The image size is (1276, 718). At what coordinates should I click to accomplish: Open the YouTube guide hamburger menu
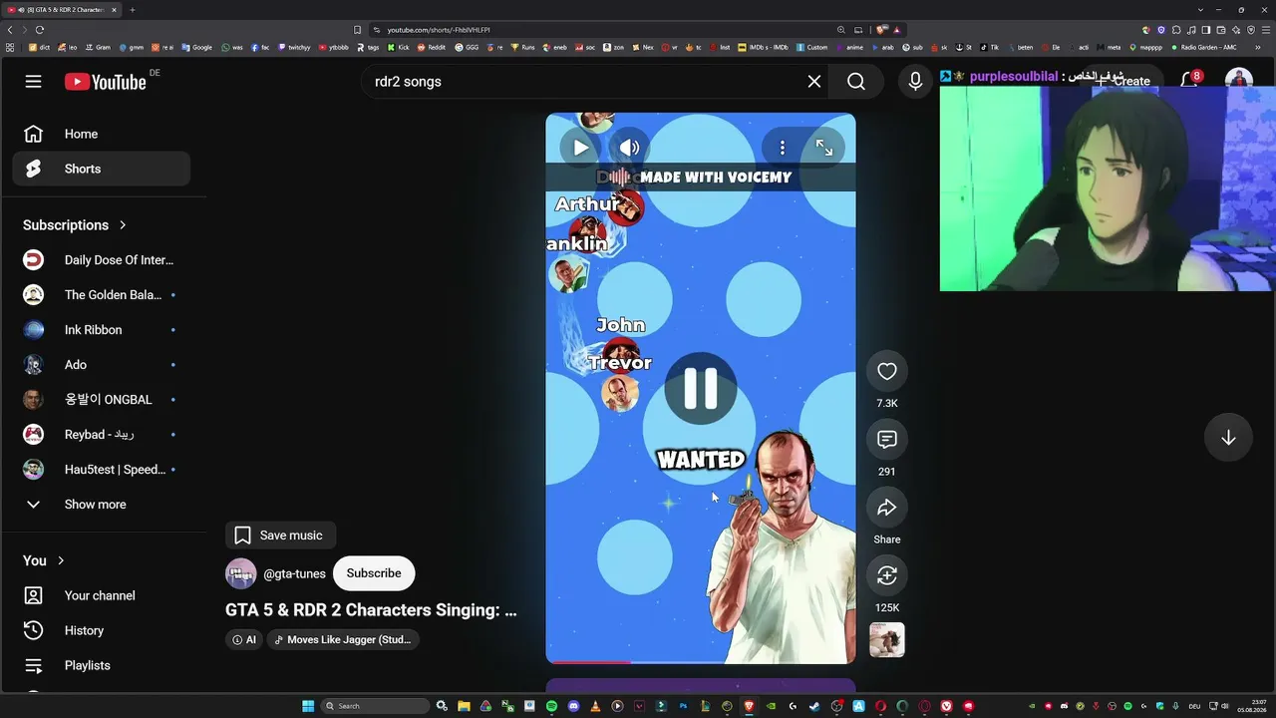click(33, 82)
